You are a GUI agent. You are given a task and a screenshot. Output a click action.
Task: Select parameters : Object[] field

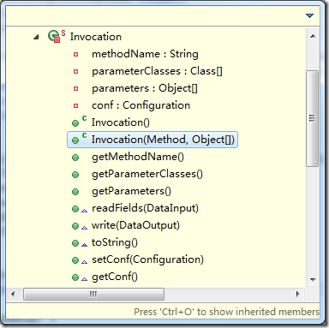tap(145, 88)
